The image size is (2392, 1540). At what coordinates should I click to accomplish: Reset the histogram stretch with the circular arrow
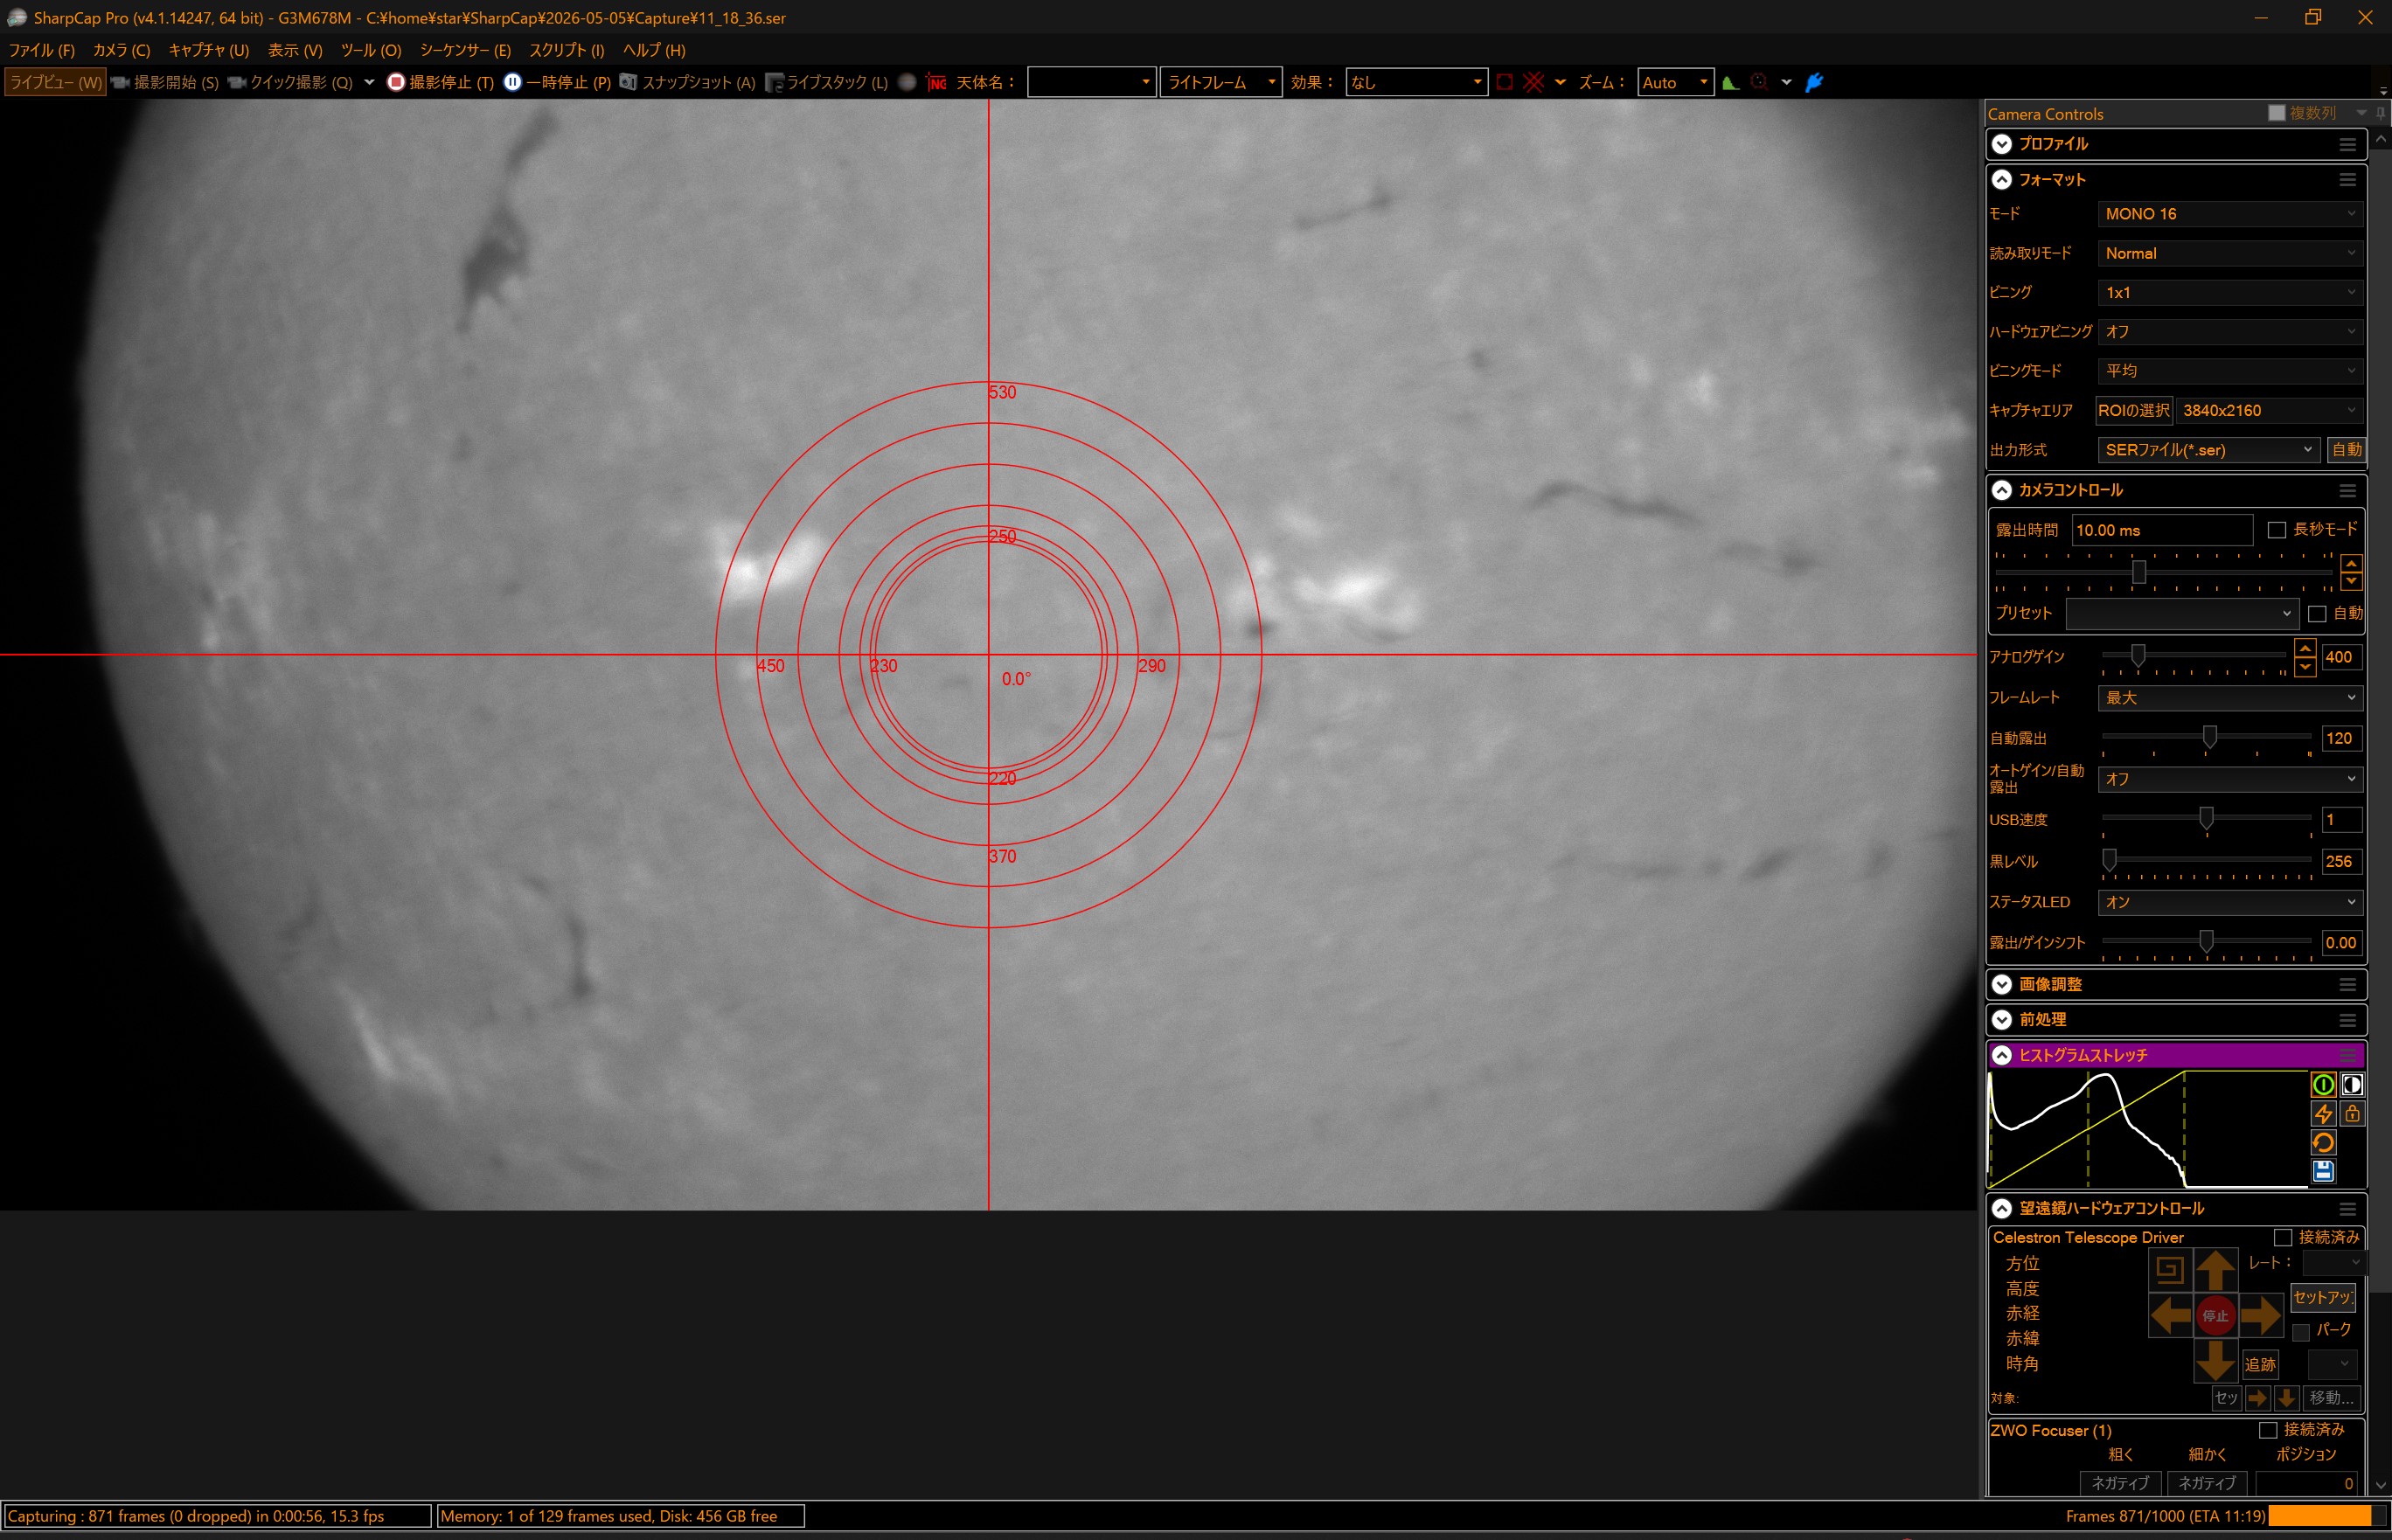pos(2322,1142)
